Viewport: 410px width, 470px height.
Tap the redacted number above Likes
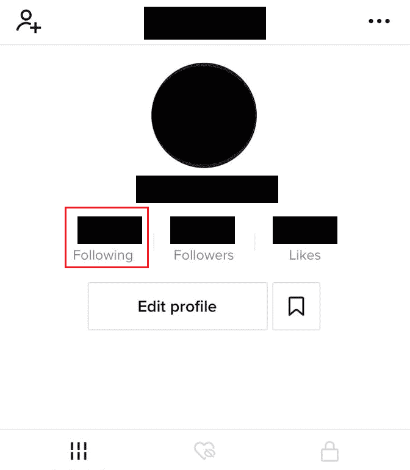pyautogui.click(x=305, y=230)
